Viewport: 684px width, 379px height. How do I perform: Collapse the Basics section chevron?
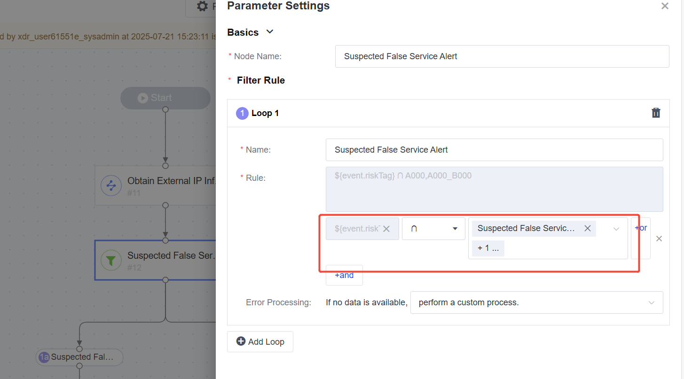point(270,32)
